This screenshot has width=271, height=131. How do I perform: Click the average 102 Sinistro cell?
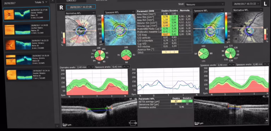[187, 101]
